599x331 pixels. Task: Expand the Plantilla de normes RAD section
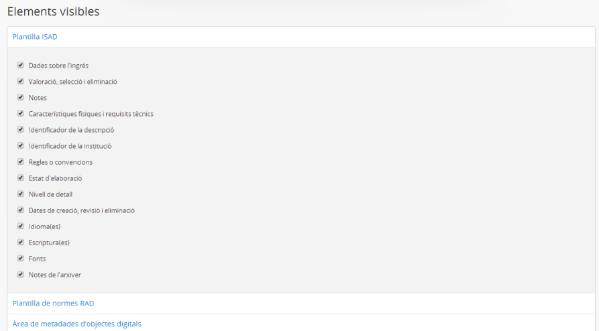tap(54, 303)
